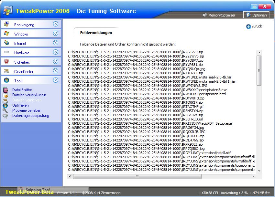
Task: Open the Internet menu category
Action: pyautogui.click(x=31, y=43)
